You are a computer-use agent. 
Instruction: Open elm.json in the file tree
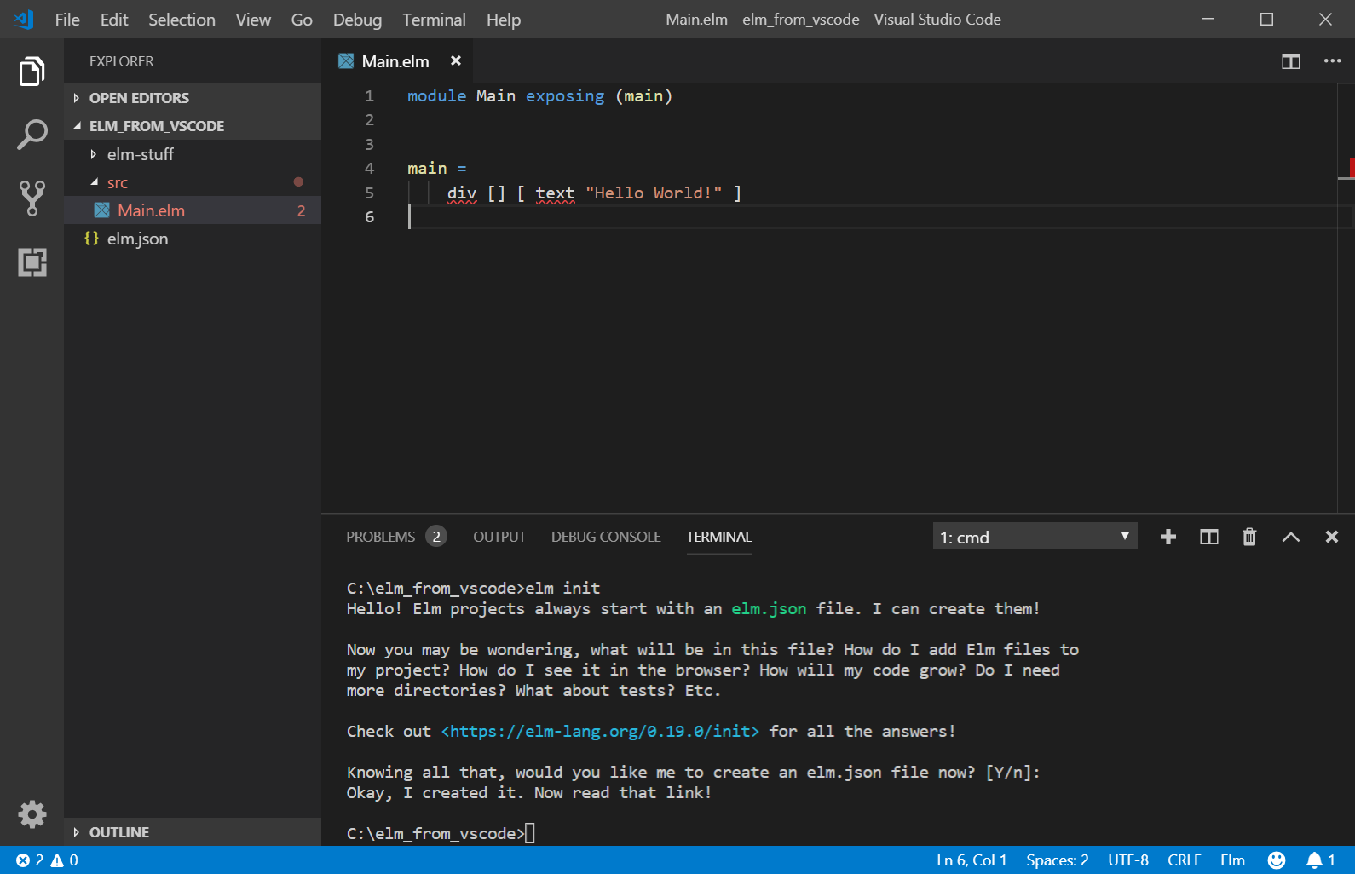point(137,239)
